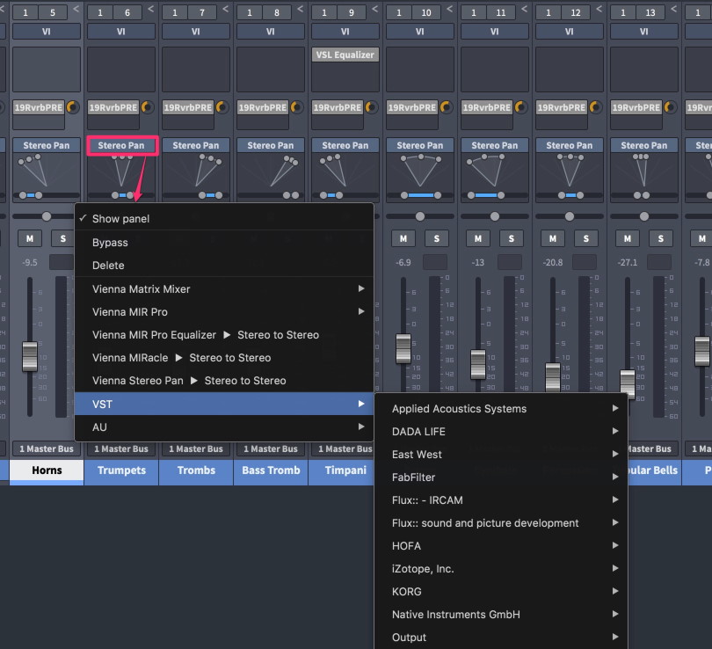Mute channel 13 with -27.1 level
Viewport: 712px width, 649px height.
click(x=627, y=238)
